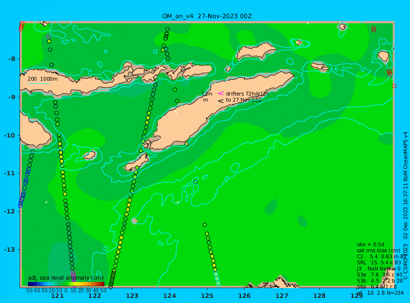Click the latitude axis label -9
This screenshot has width=410, height=303.
[x=12, y=97]
